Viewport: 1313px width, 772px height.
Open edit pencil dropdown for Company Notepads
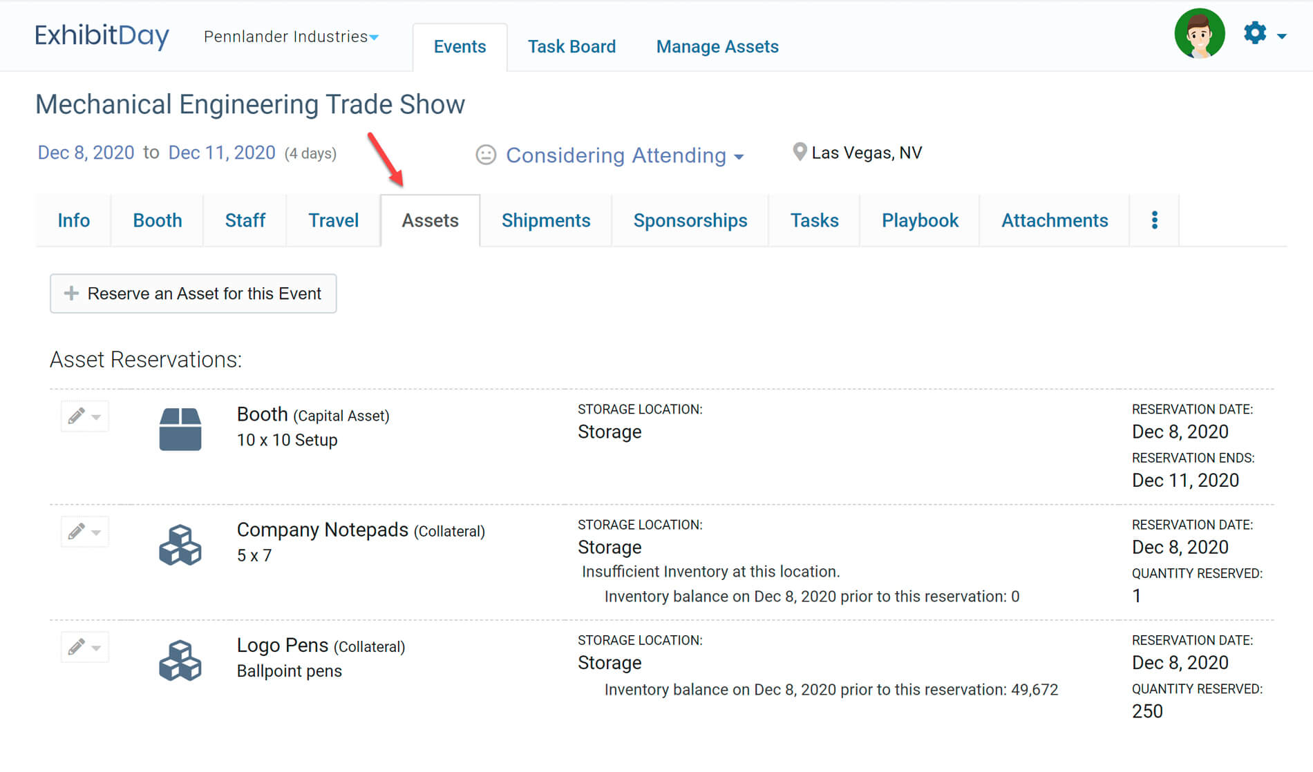[84, 532]
